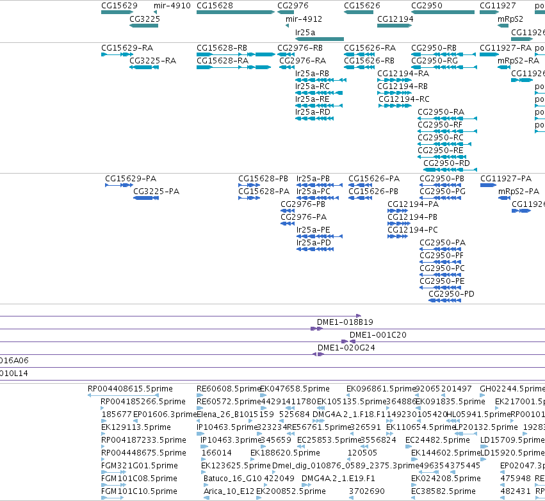The image size is (545, 501).
Task: Select transcript Ir25a-RB
Action: (x=312, y=74)
